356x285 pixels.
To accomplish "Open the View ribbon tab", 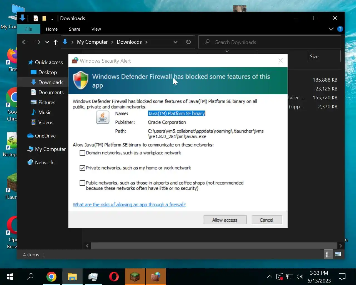I will [x=96, y=29].
